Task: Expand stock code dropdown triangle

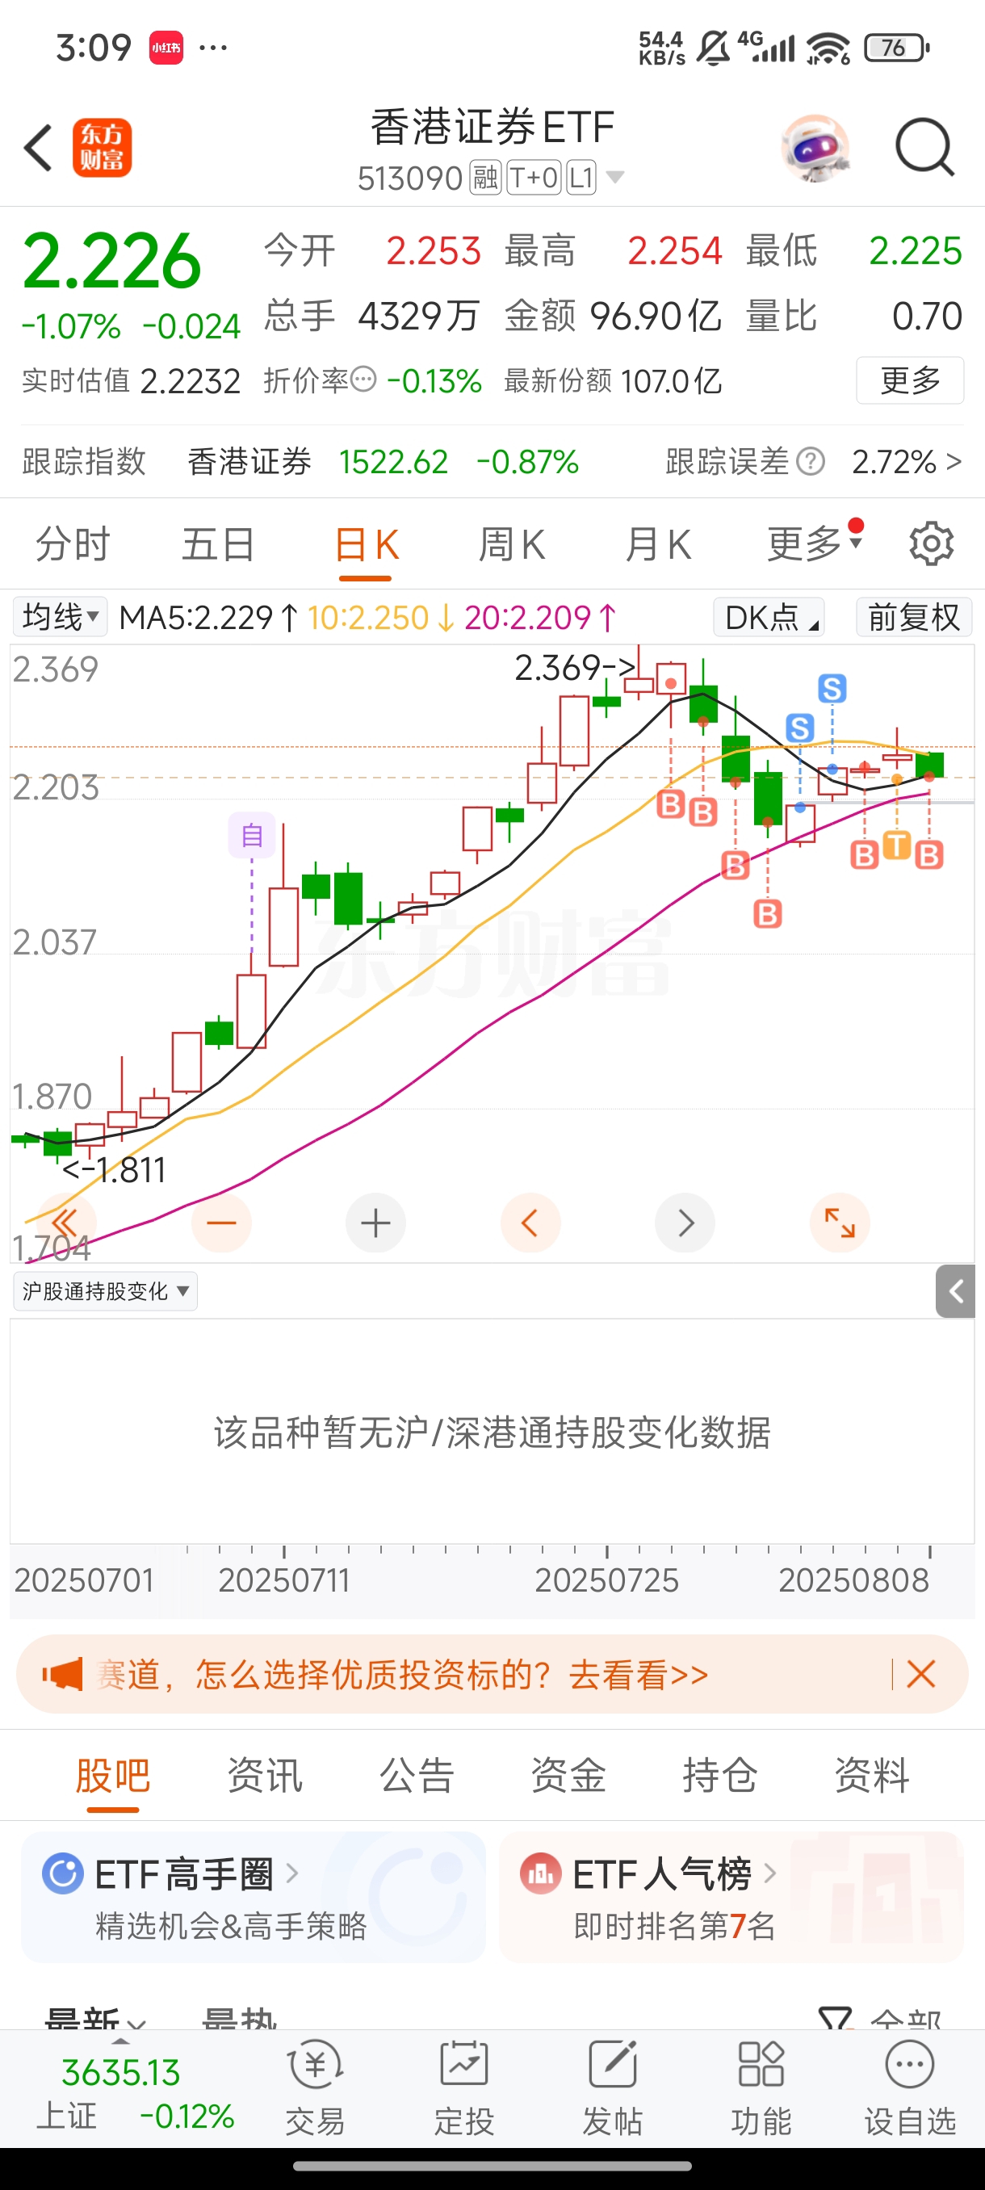Action: pyautogui.click(x=615, y=177)
